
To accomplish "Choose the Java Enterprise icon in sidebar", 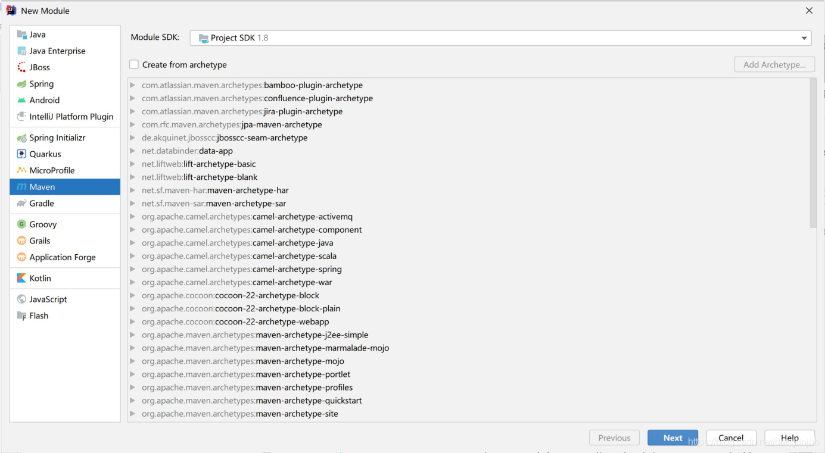I will [22, 51].
